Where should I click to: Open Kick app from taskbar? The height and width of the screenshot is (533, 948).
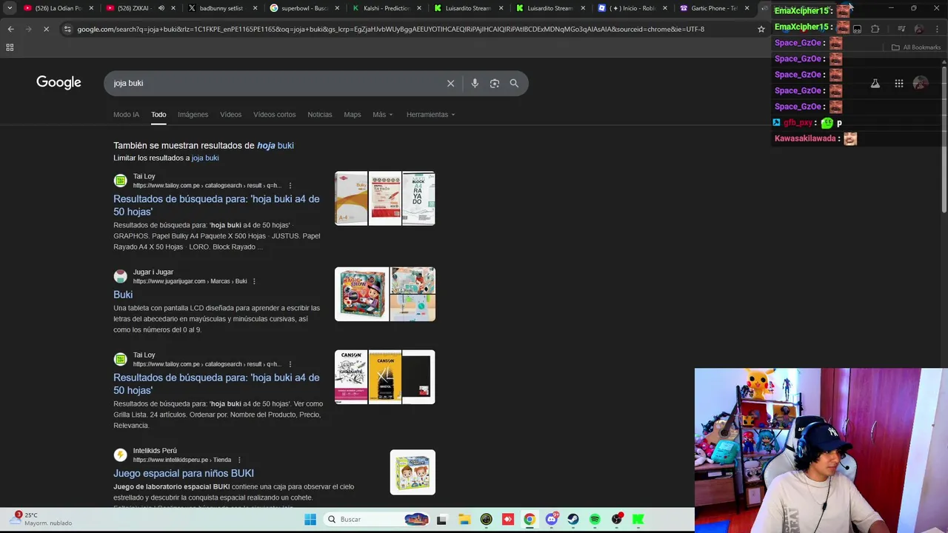point(638,520)
